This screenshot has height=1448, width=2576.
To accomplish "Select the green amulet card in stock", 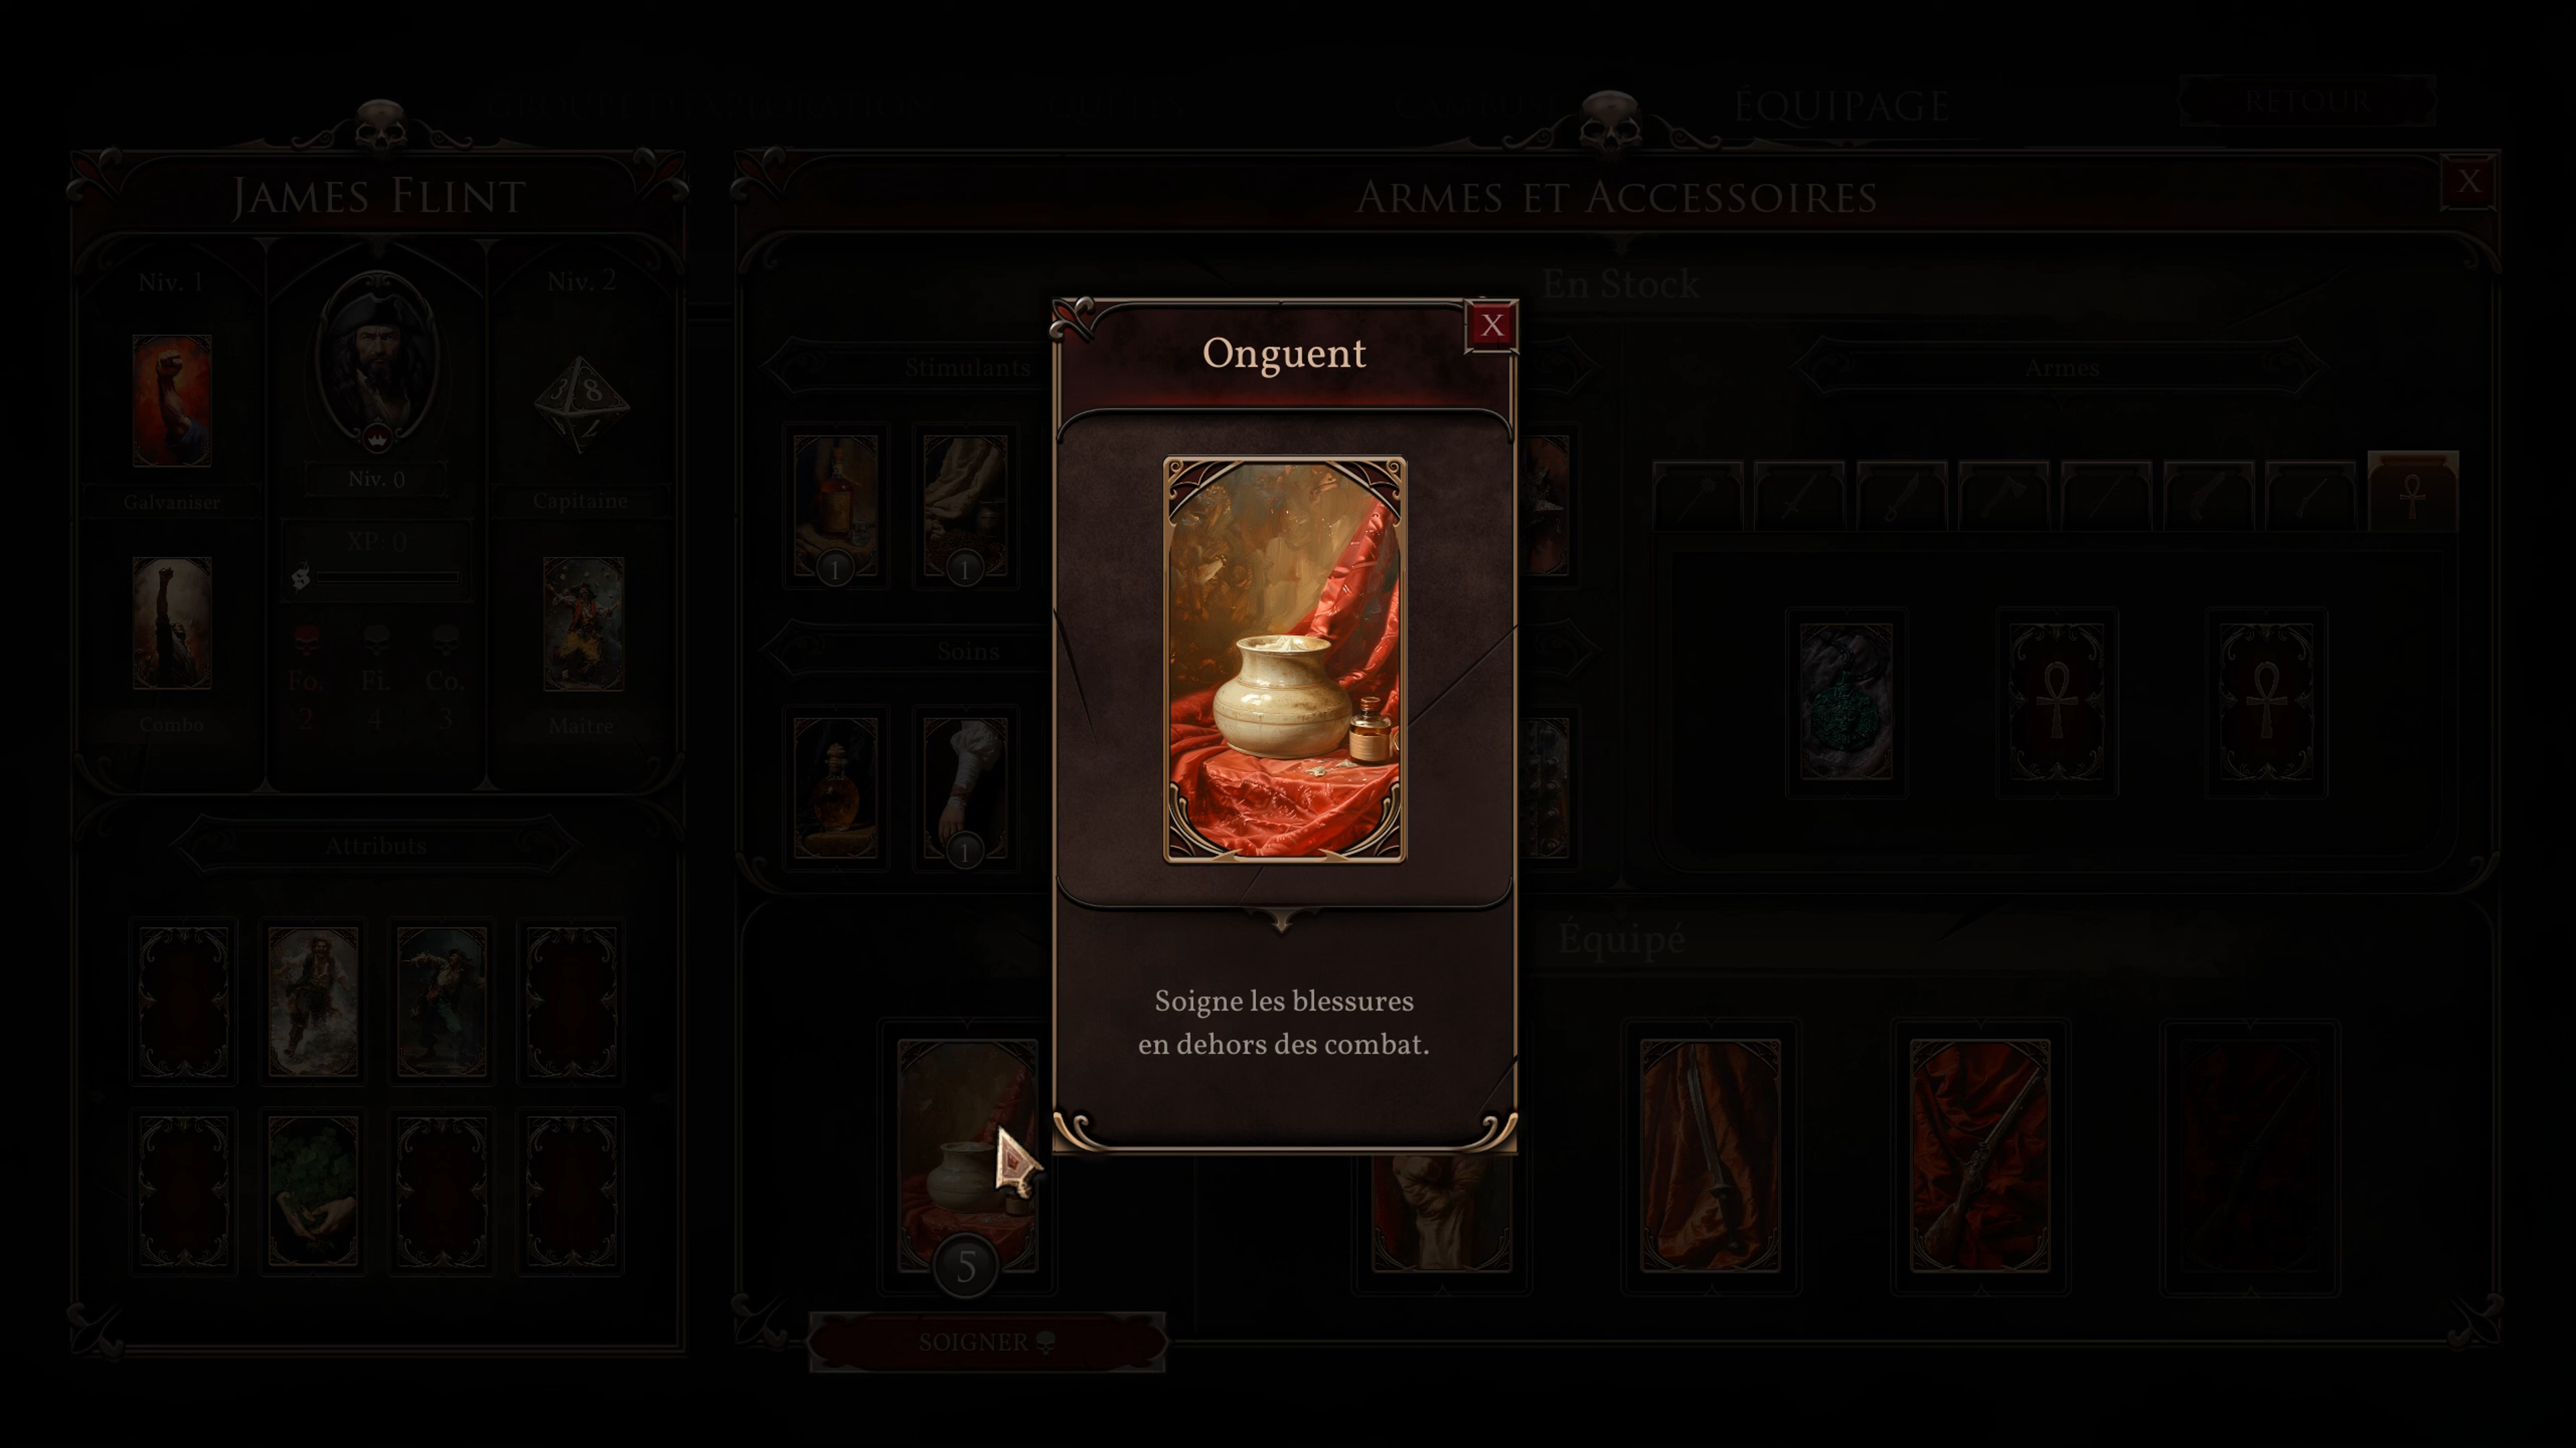I will [x=1846, y=701].
